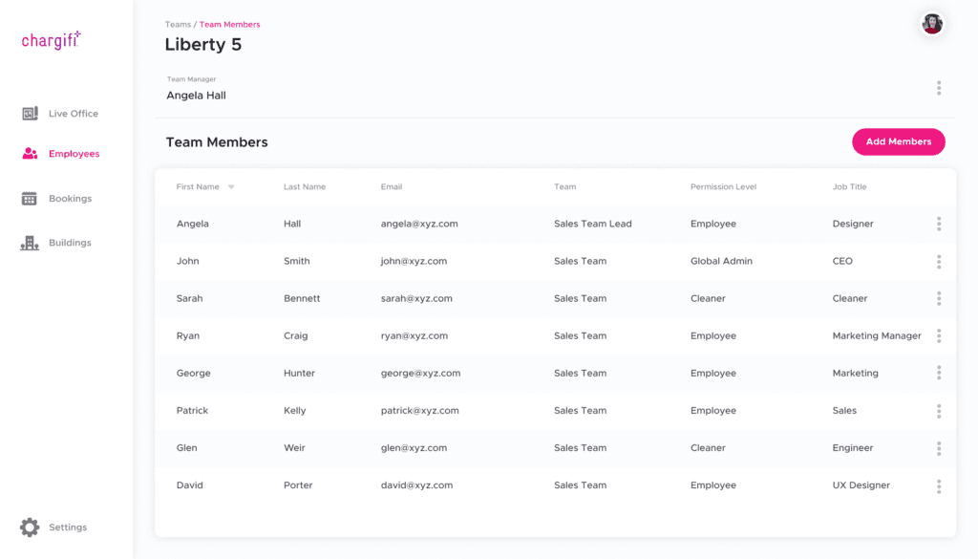Click the Employees people icon

point(30,154)
